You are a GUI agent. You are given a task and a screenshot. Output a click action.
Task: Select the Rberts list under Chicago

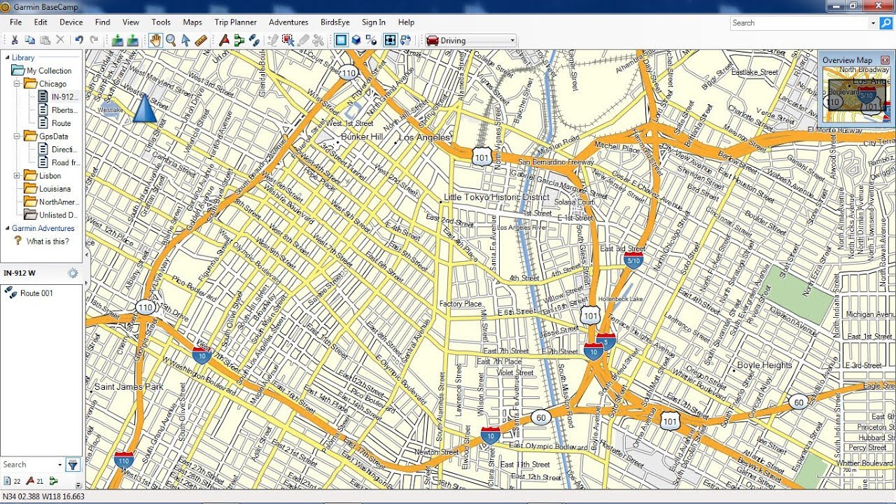coord(58,110)
